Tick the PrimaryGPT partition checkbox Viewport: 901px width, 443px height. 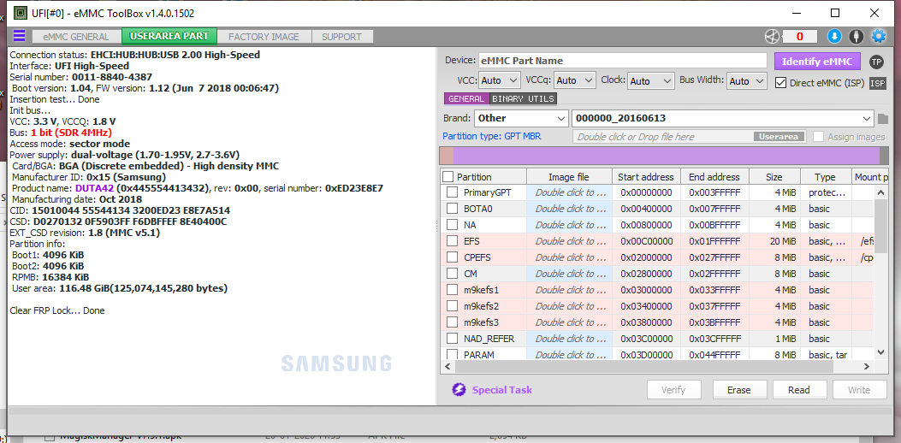[x=453, y=192]
